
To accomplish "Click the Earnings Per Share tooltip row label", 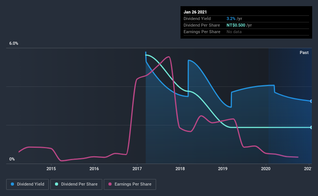I will (202, 32).
